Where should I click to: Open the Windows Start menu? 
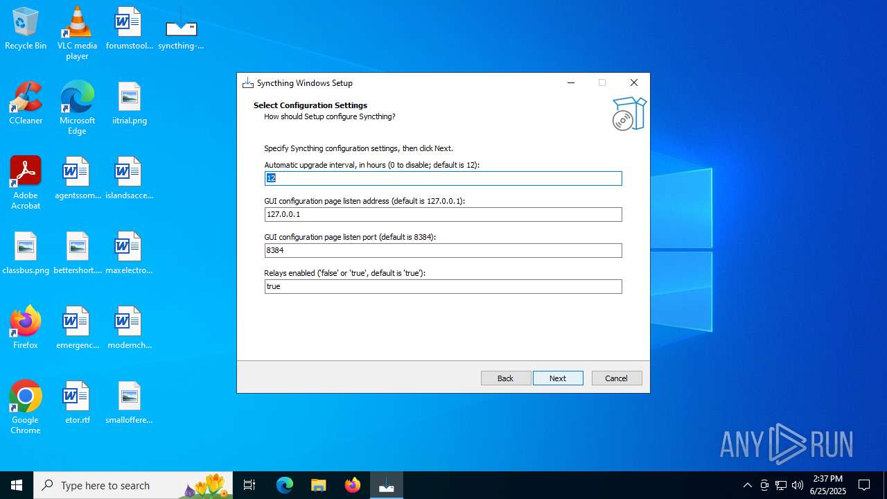pyautogui.click(x=17, y=485)
